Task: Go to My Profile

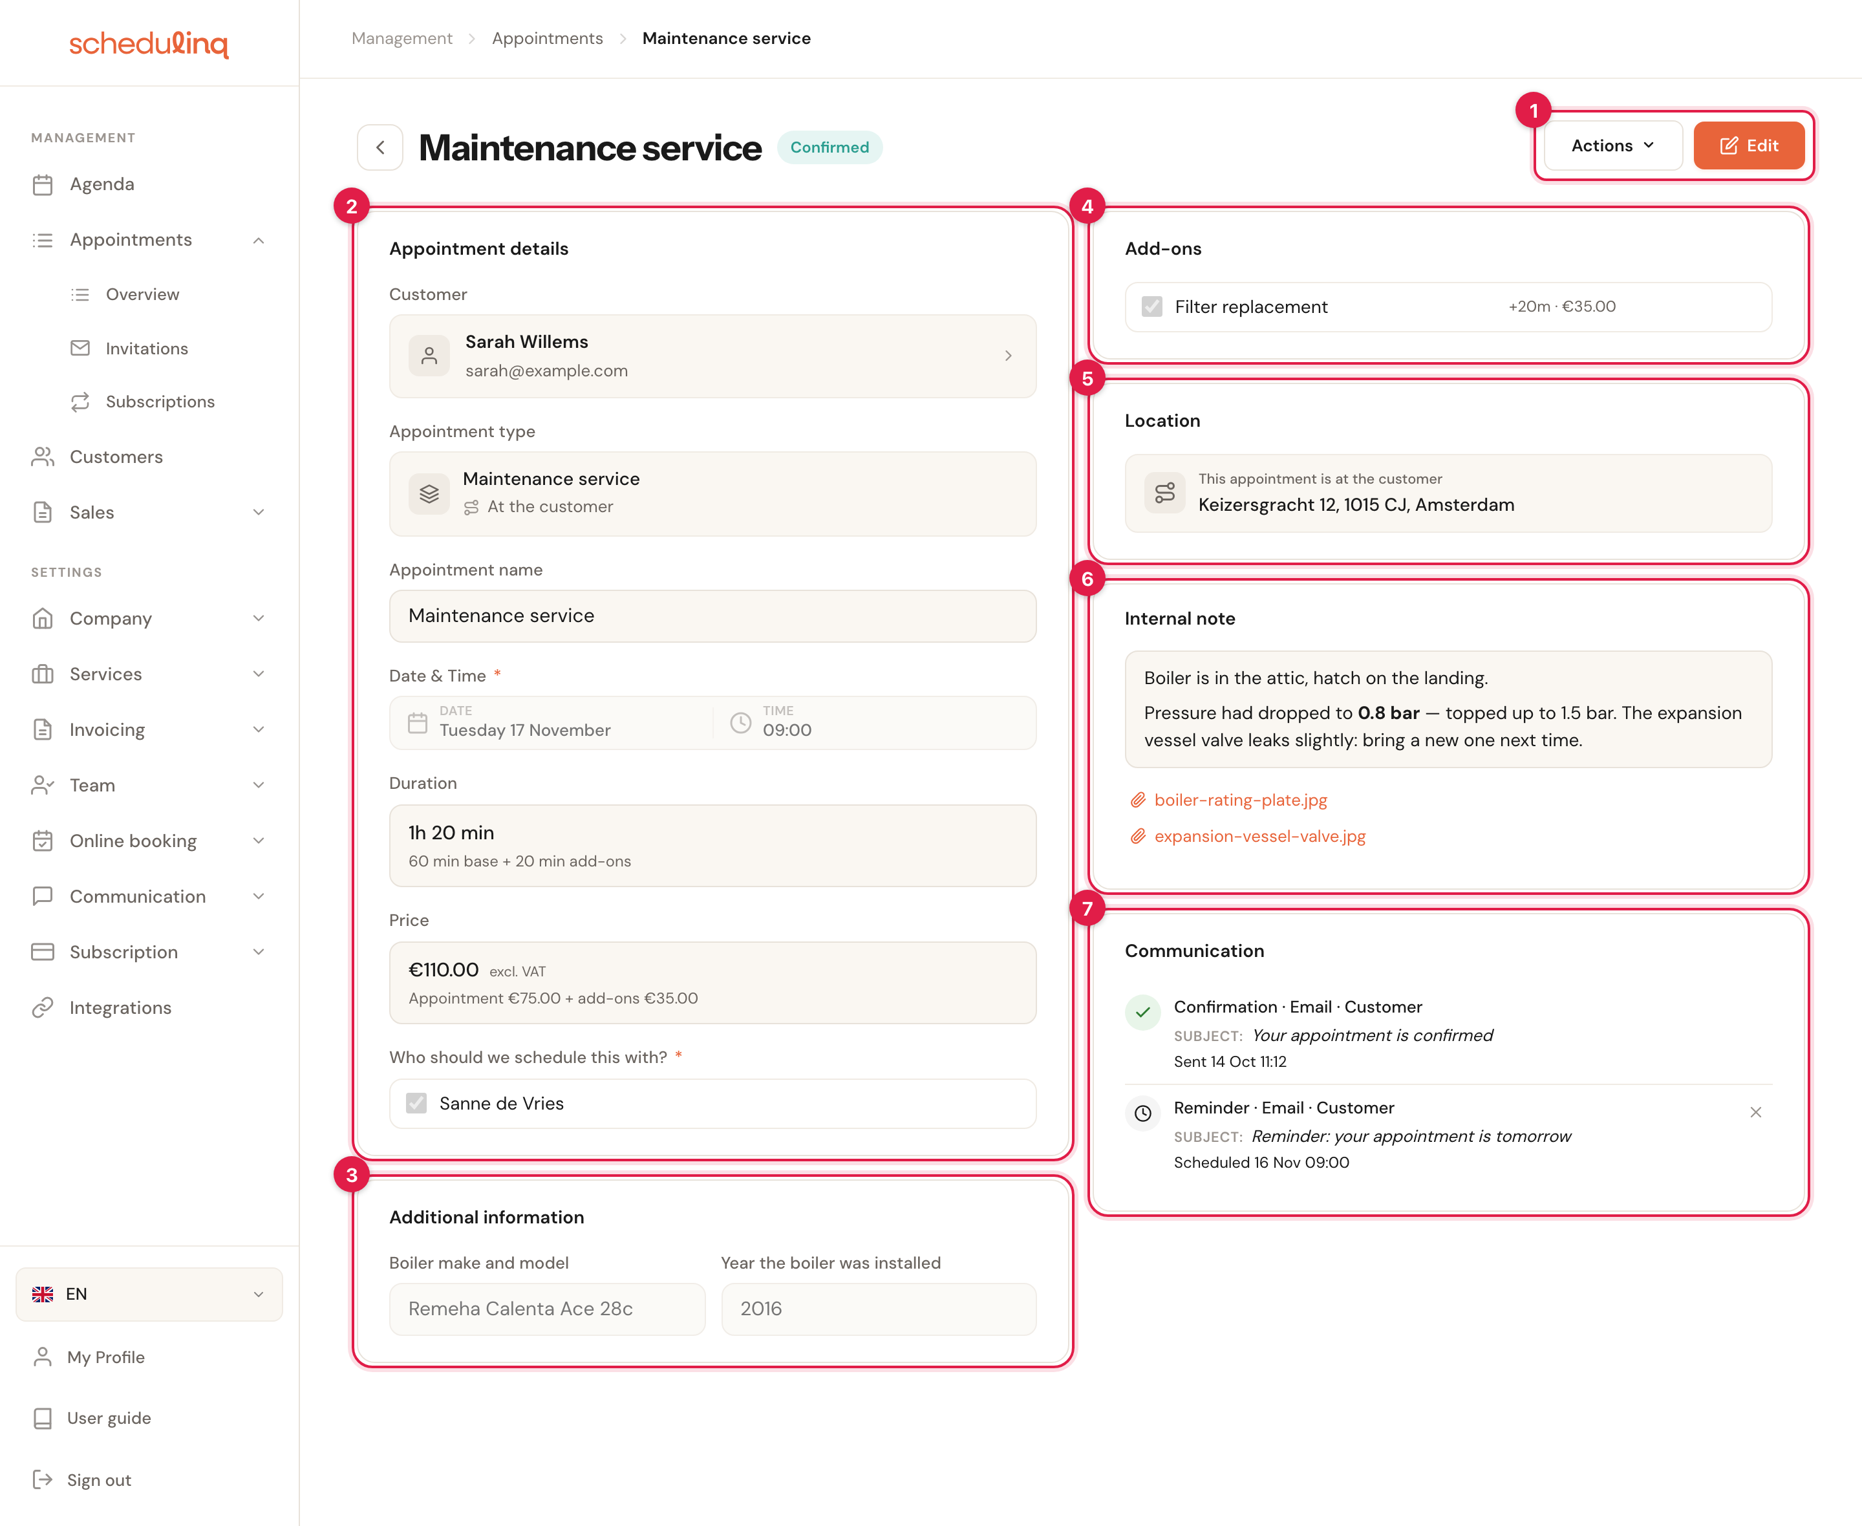Action: (105, 1357)
